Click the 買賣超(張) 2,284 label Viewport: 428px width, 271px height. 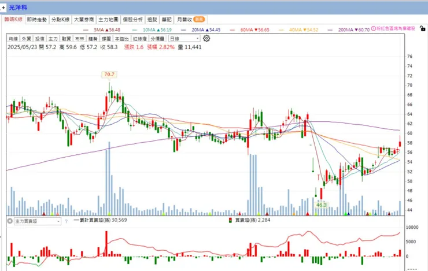pos(253,220)
